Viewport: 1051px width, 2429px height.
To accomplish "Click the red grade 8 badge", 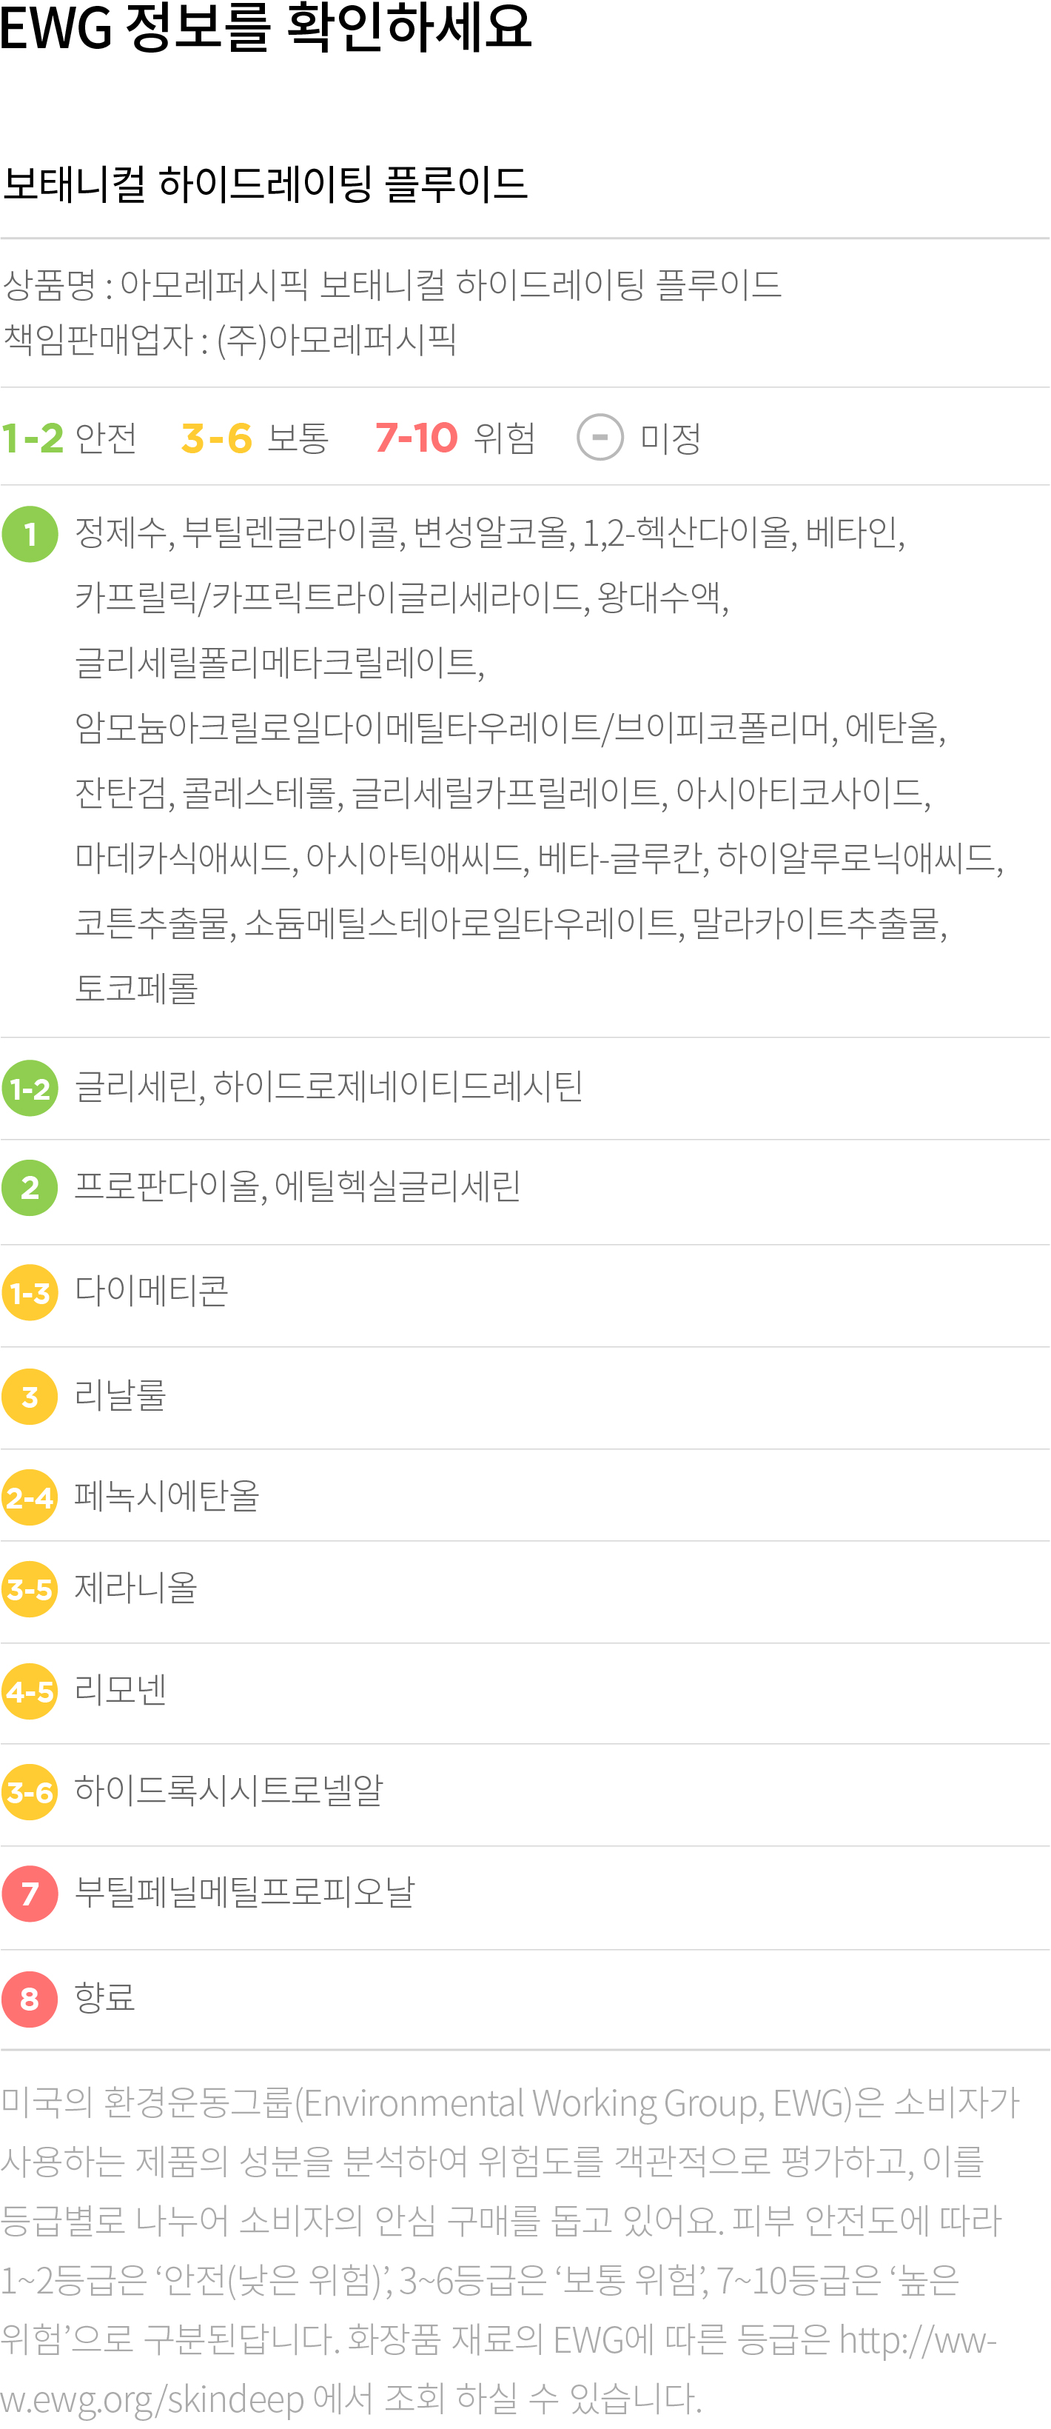I will tap(30, 1998).
